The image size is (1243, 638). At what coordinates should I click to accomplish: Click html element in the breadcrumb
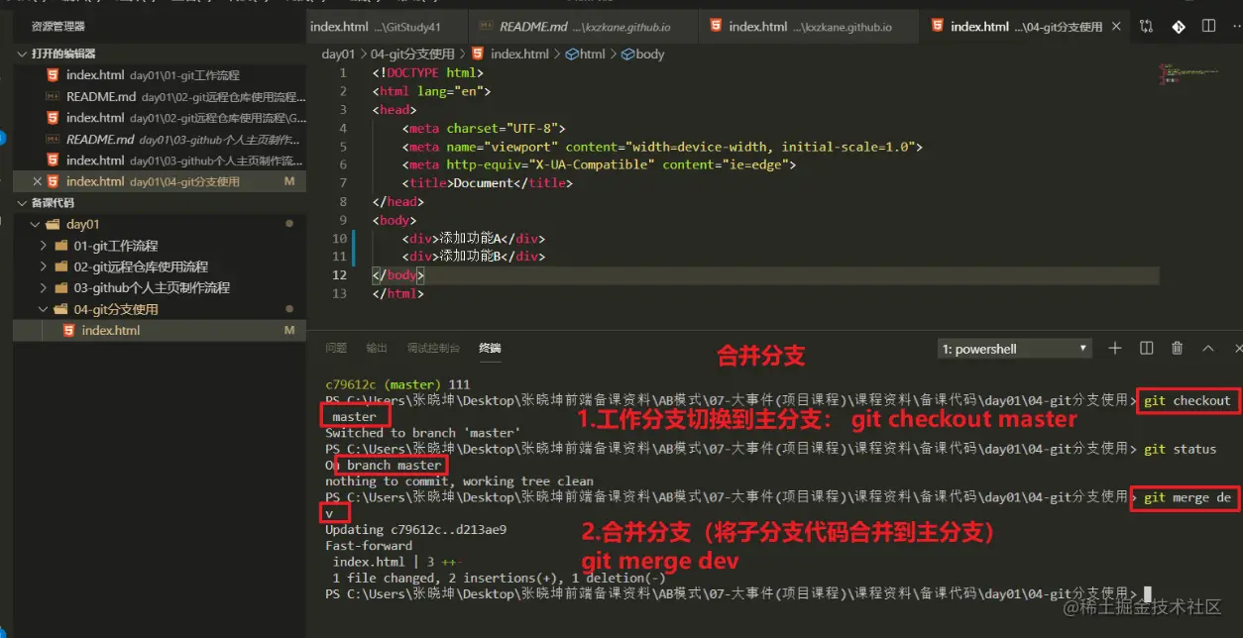585,54
